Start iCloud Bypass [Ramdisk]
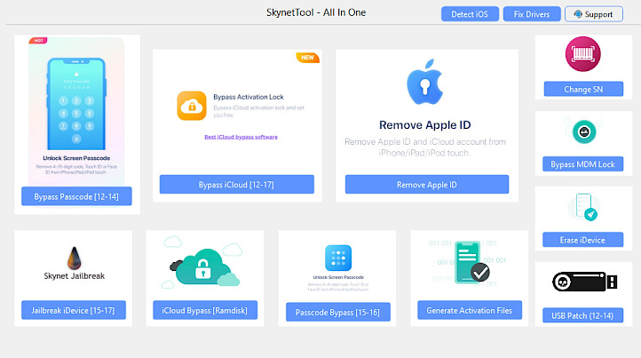Image resolution: width=641 pixels, height=358 pixels. tap(205, 310)
